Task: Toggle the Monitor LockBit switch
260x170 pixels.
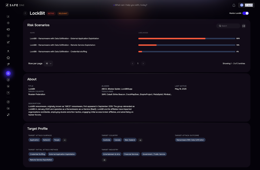Action: (x=246, y=13)
